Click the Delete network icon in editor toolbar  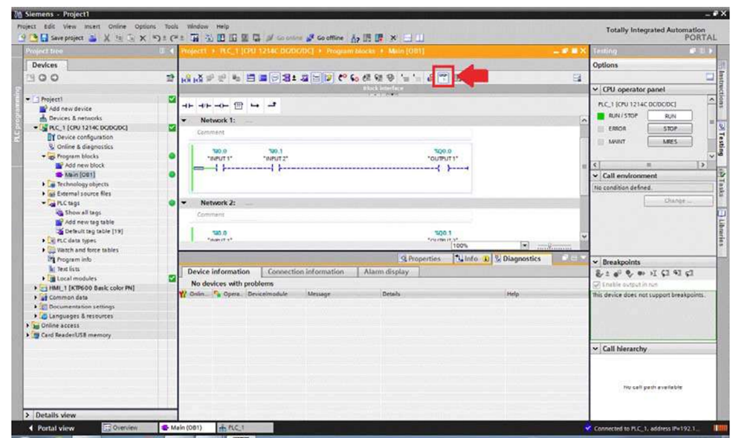click(198, 78)
